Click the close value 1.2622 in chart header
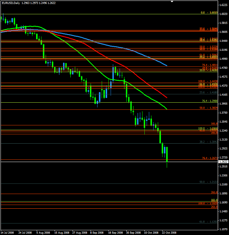The image size is (229, 235). point(52,3)
